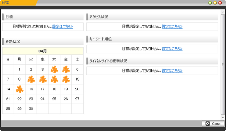Select date 29 in the calendar

(x=19, y=109)
